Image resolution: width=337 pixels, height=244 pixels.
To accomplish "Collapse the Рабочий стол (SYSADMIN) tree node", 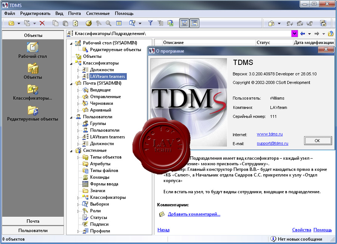I will (71, 44).
